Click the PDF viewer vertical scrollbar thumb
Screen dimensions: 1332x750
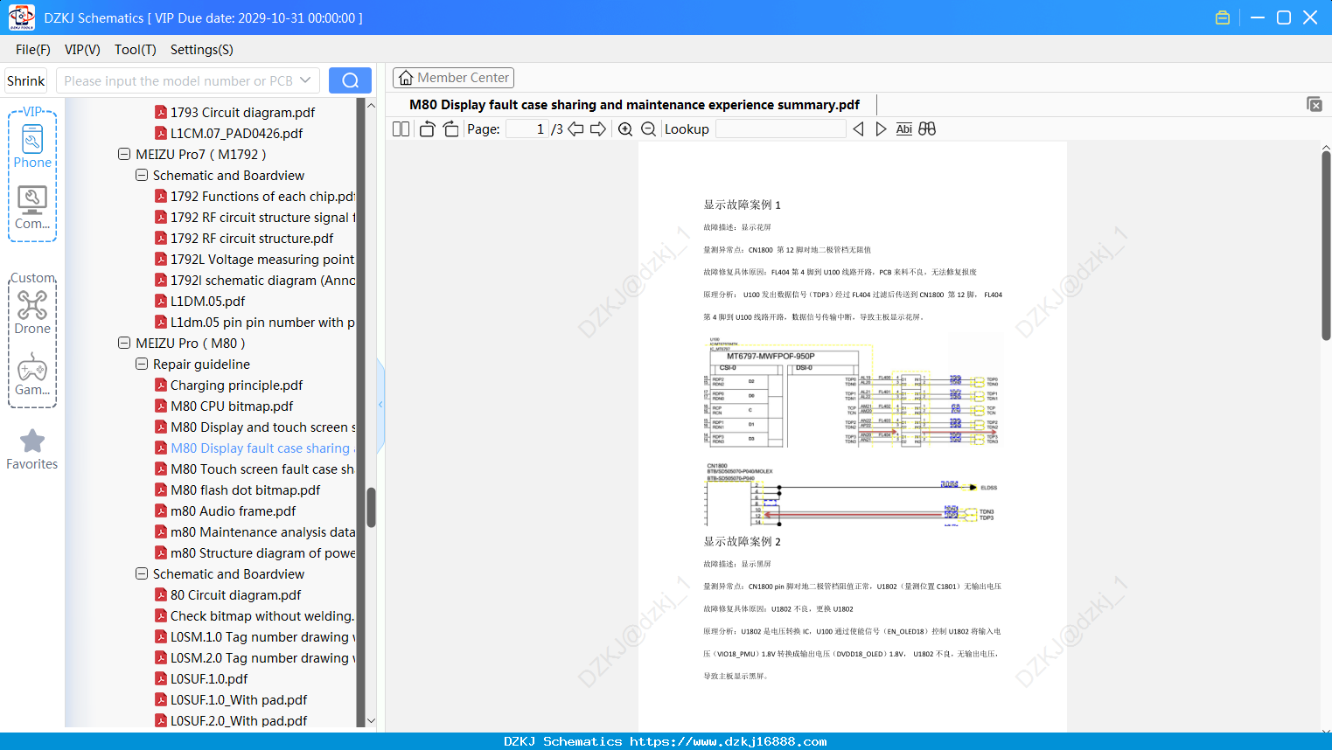pyautogui.click(x=1326, y=246)
